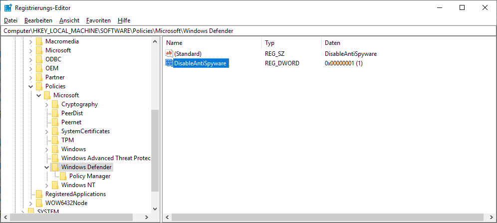The image size is (497, 223).
Task: Open the Datei menu
Action: point(10,20)
